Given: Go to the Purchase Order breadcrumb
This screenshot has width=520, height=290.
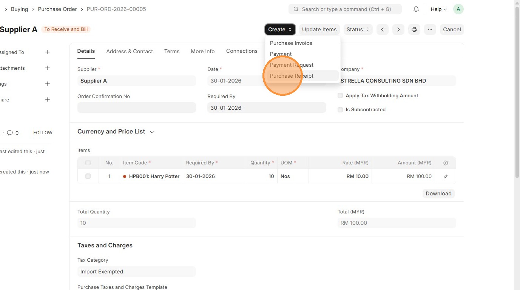Looking at the screenshot, I should tap(57, 9).
